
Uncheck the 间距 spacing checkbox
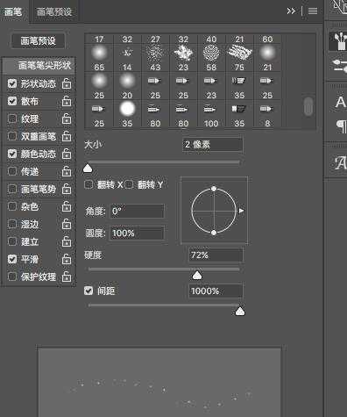[89, 291]
